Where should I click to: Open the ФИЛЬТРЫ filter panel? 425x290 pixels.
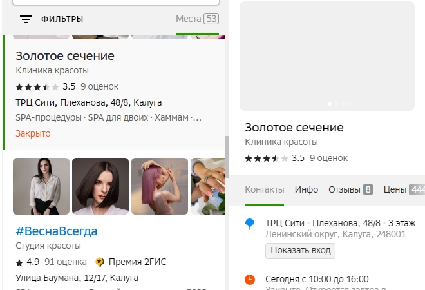pyautogui.click(x=62, y=19)
